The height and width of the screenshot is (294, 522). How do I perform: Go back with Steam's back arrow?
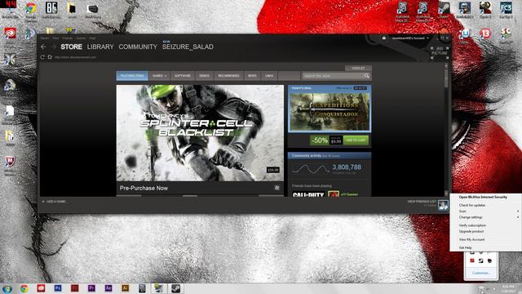coord(43,47)
